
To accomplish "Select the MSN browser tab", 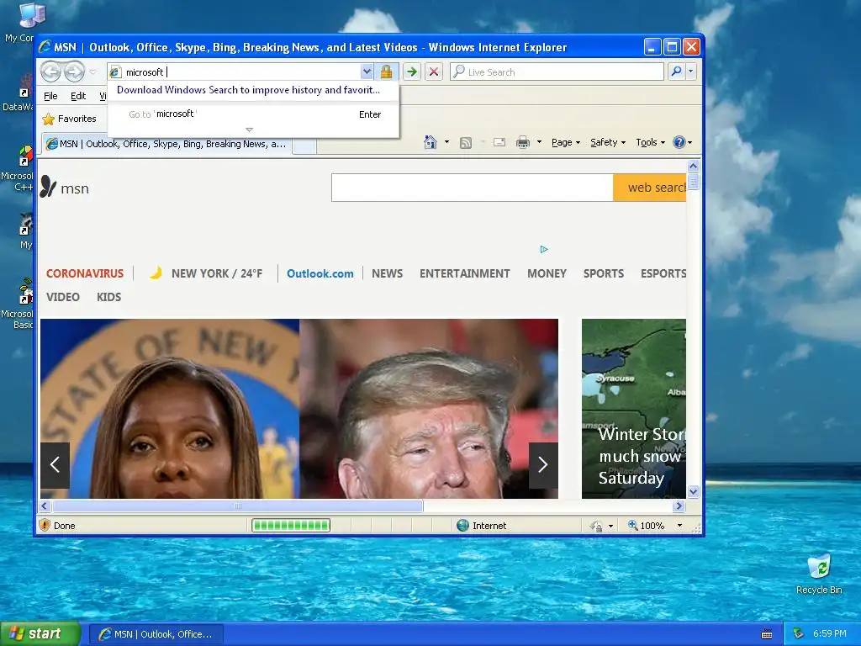I will point(166,144).
